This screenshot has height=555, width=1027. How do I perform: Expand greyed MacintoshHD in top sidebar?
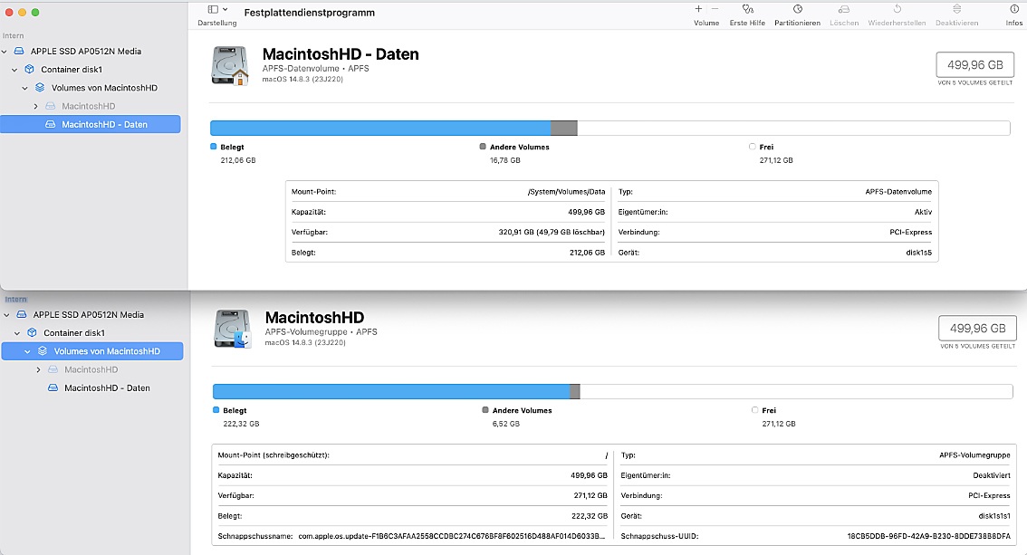tap(35, 107)
